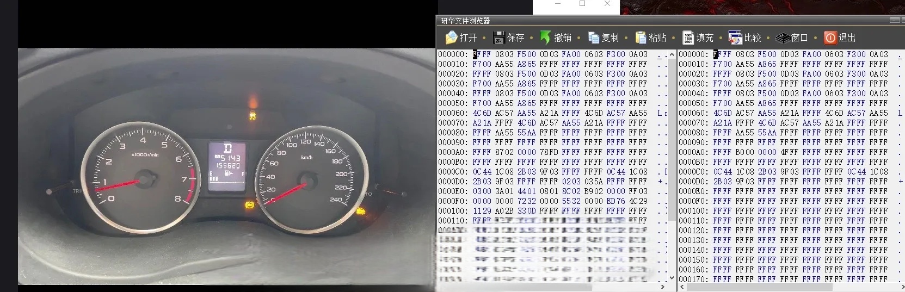905x292 pixels.
Task: Select value B902 in left hex pane
Action: pos(593,191)
